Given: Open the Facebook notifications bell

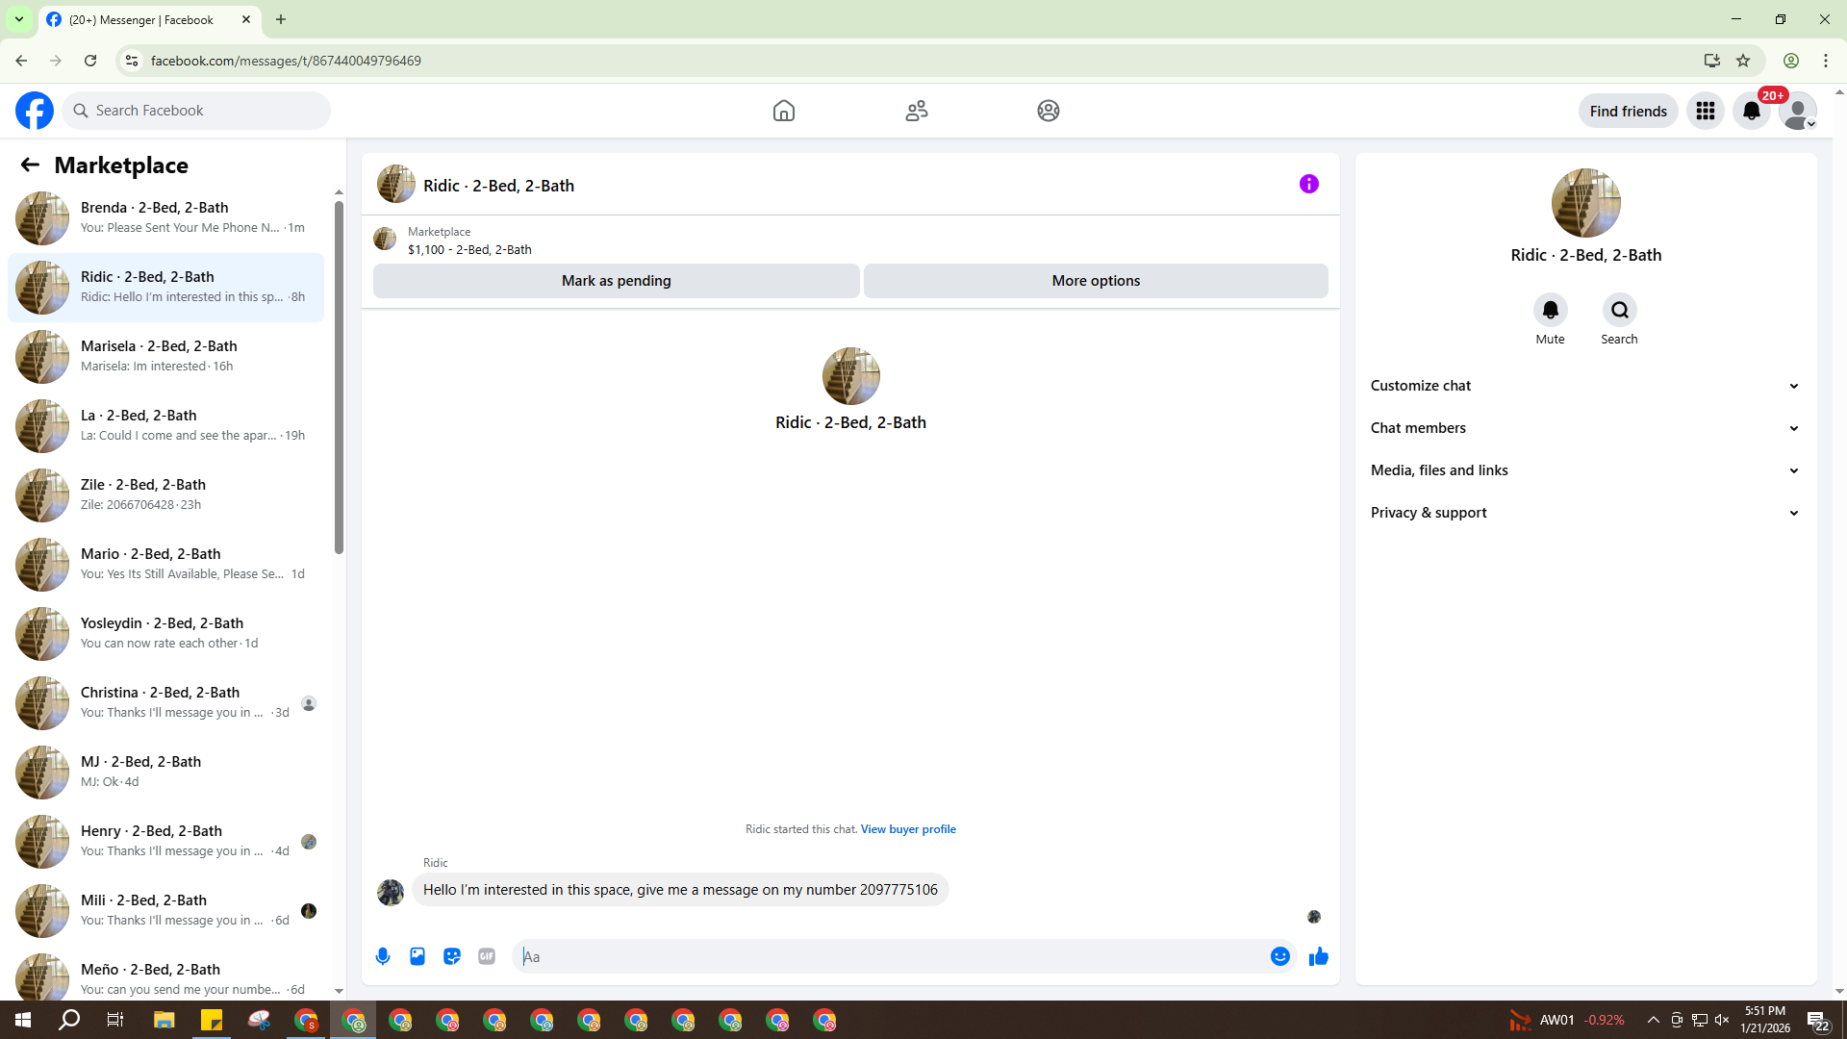Looking at the screenshot, I should [1751, 111].
